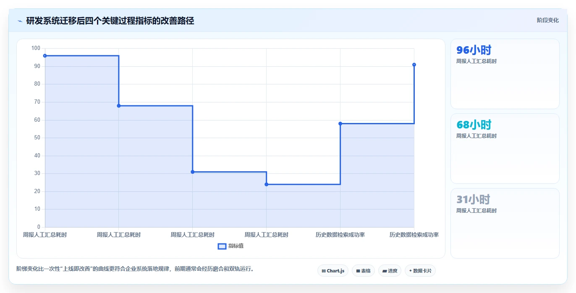576x293 pixels.
Task: Click the caption under 68小时
Action: (x=477, y=136)
